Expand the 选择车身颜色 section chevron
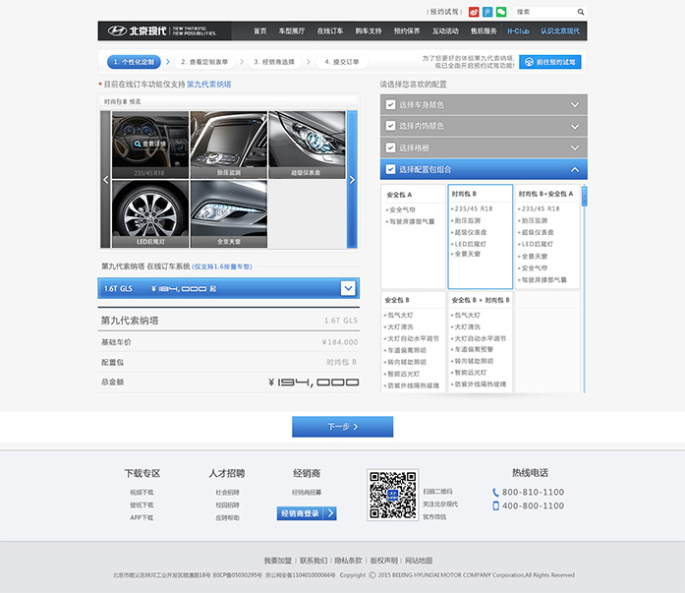 (x=575, y=104)
